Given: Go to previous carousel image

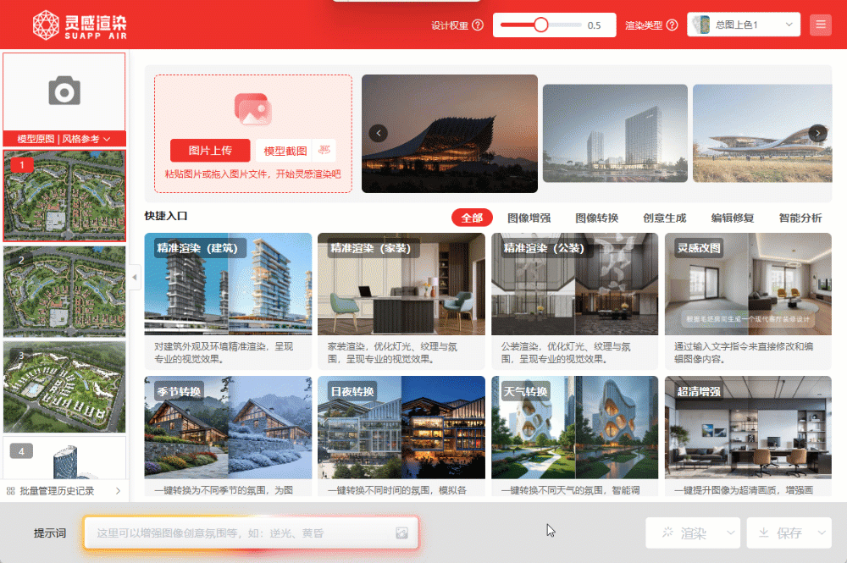Looking at the screenshot, I should pyautogui.click(x=378, y=133).
